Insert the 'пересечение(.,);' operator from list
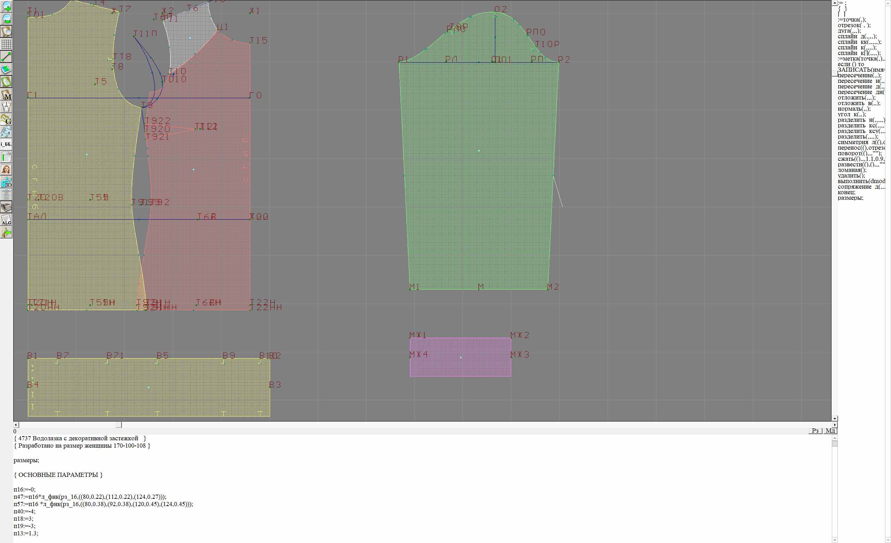 (859, 76)
